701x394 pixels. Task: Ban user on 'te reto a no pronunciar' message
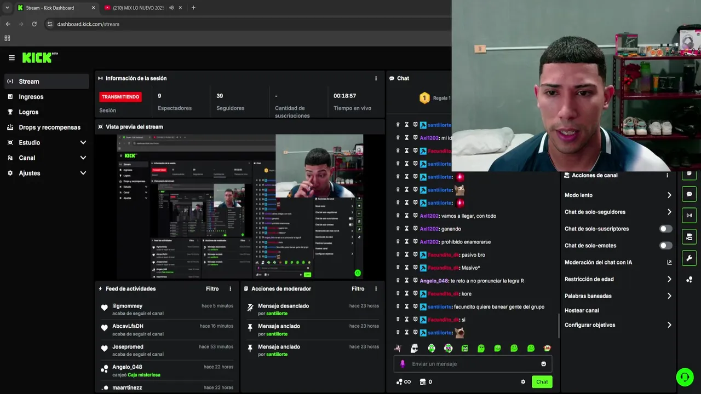click(415, 281)
